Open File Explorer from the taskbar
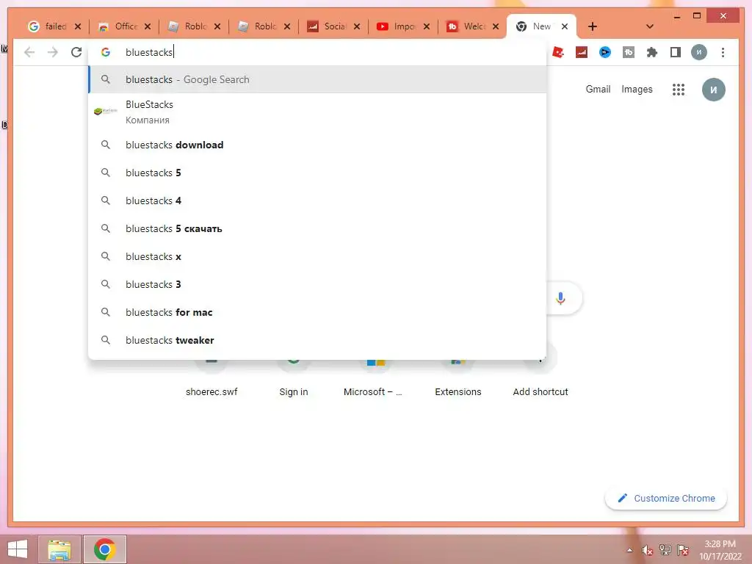 point(59,549)
